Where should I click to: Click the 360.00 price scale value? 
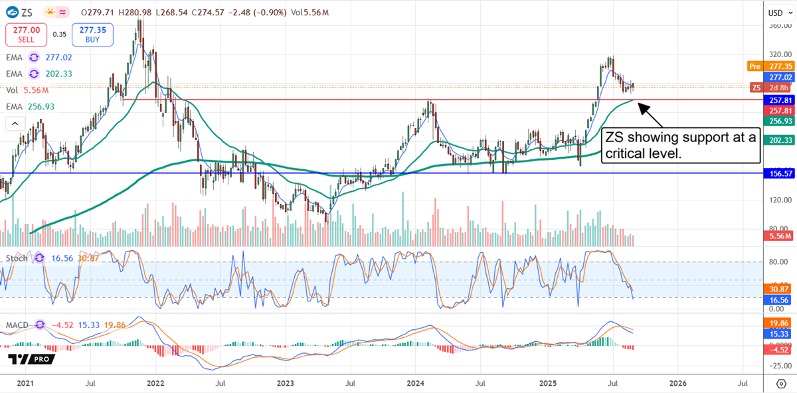[780, 26]
